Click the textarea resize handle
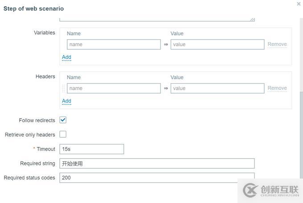The image size is (303, 203). coord(252,19)
